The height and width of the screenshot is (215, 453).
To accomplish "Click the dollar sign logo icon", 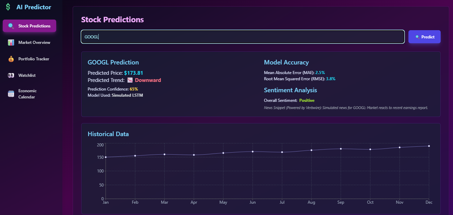I will (x=8, y=7).
